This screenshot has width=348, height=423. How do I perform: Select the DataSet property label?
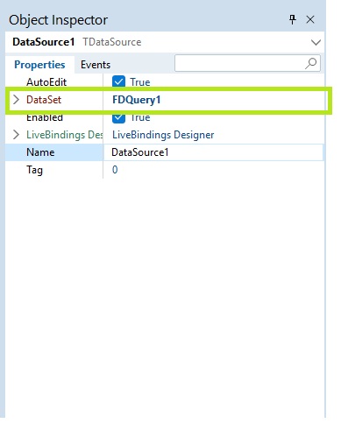[44, 100]
